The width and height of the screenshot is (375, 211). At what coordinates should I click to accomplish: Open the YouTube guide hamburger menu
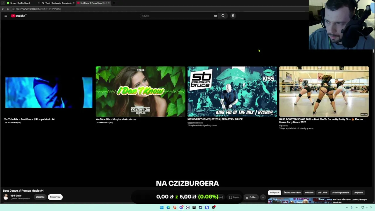[6, 16]
